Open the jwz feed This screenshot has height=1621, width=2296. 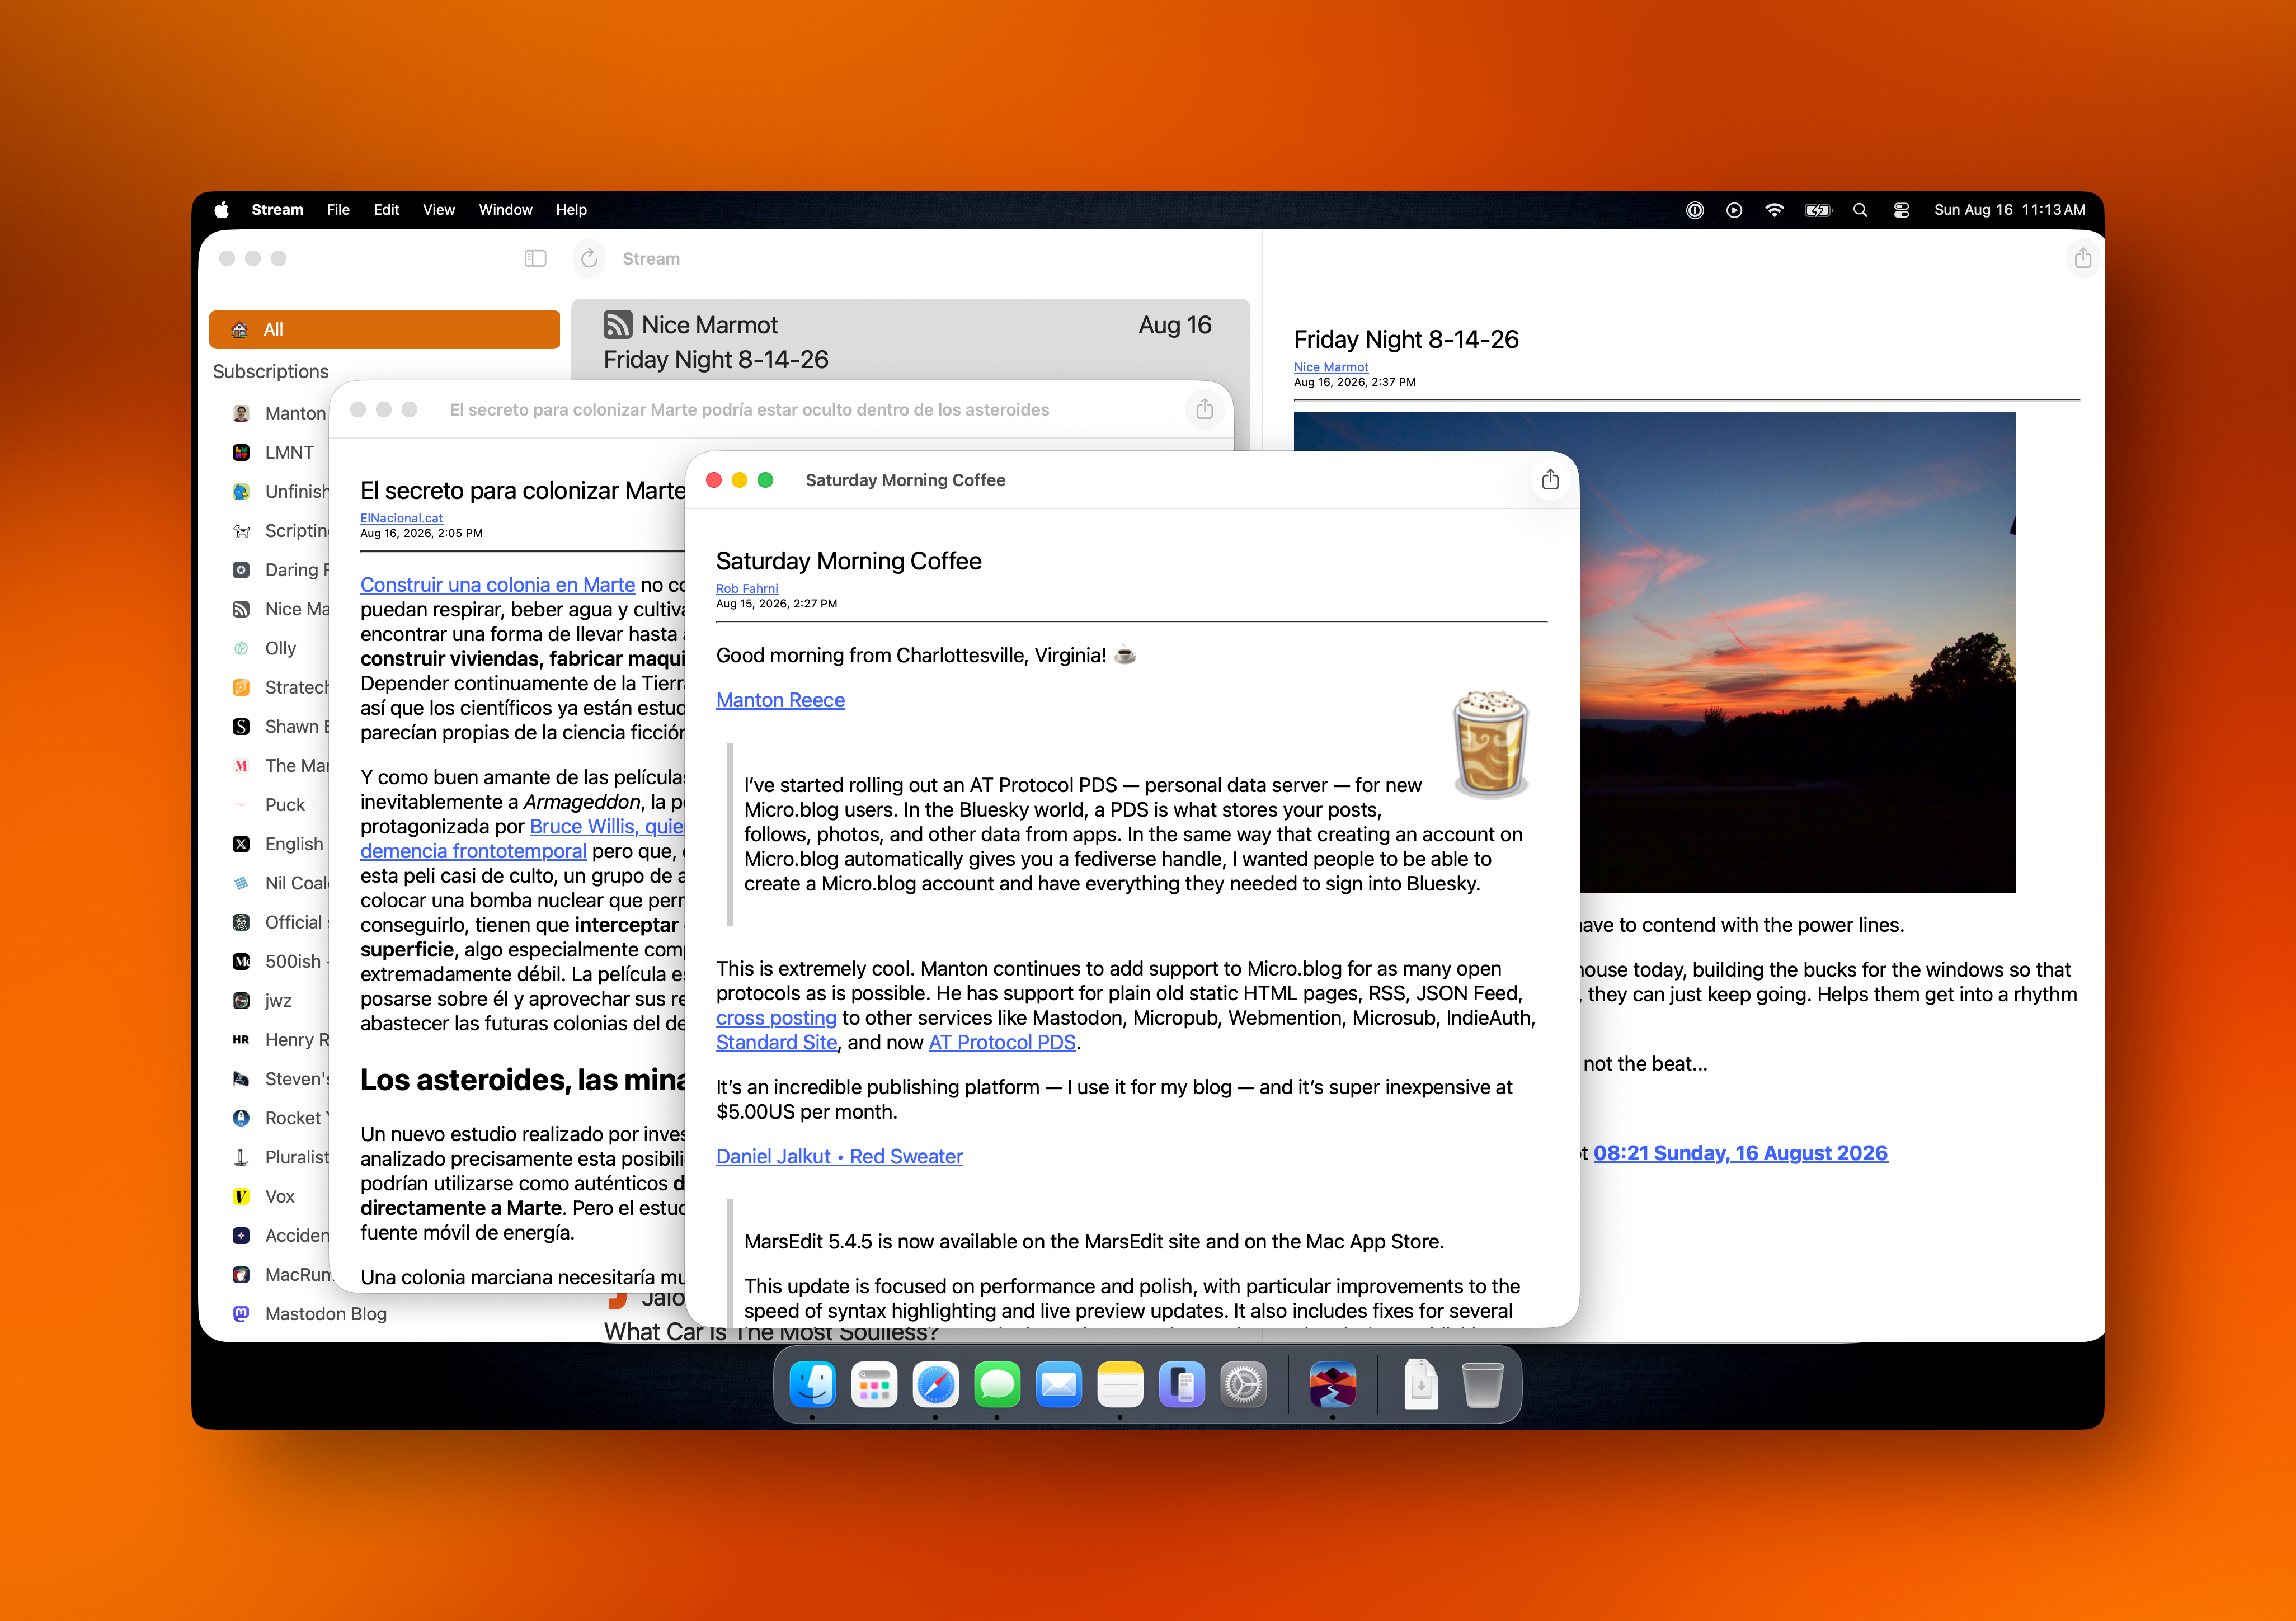click(279, 1001)
